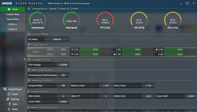The width and height of the screenshot is (197, 112).
Task: Click the CCX 0 4200 value
Action: tap(63, 49)
